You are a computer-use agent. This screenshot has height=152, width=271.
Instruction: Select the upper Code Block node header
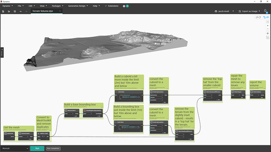pyautogui.click(x=129, y=92)
